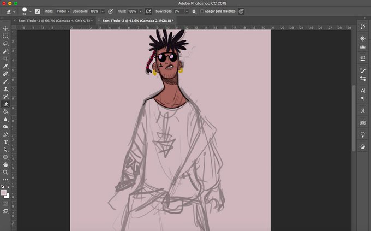This screenshot has height=231, width=371.
Task: Toggle Quick Mask mode
Action: click(x=5, y=204)
